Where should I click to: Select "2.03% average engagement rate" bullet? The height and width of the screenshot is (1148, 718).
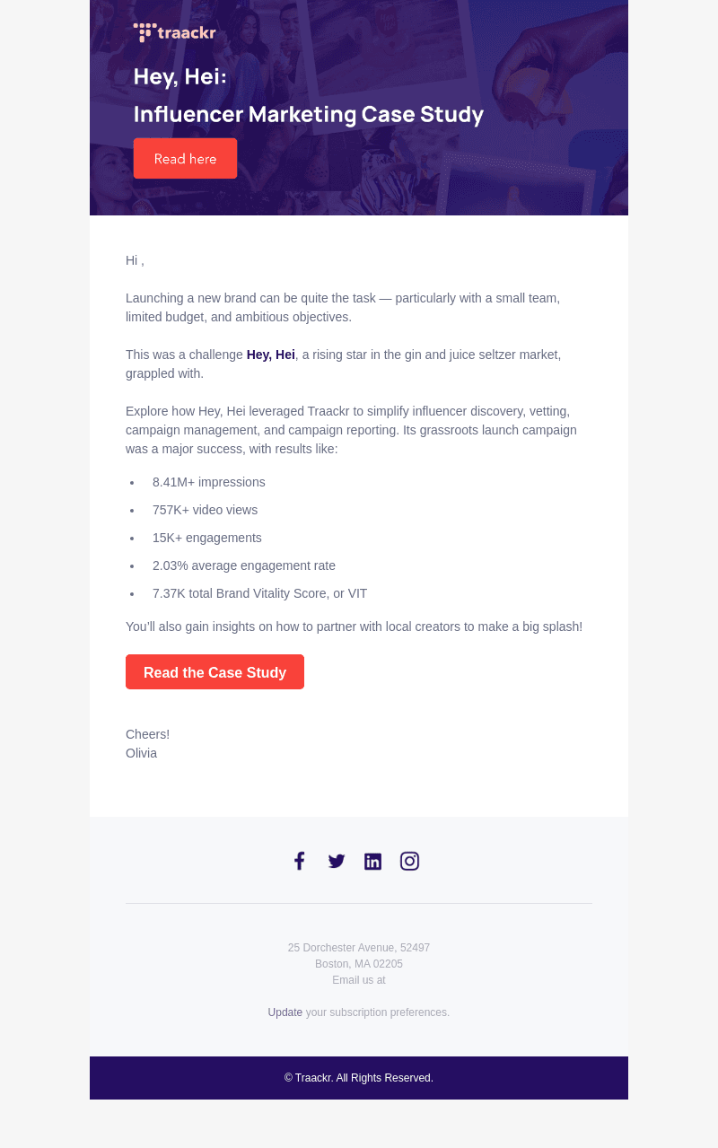pyautogui.click(x=244, y=565)
